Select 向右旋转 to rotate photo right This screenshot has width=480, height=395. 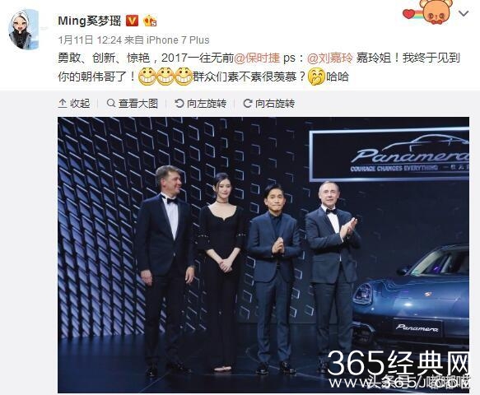[x=275, y=104]
